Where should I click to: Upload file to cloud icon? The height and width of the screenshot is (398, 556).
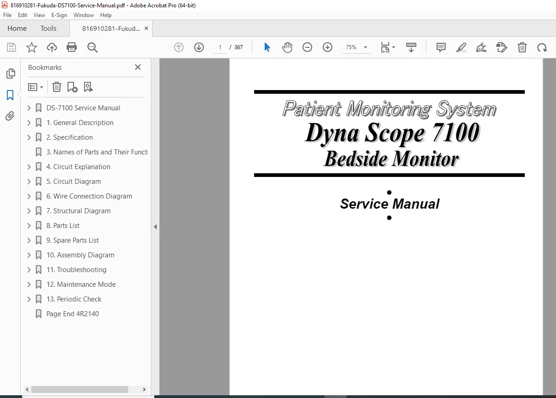tap(52, 47)
